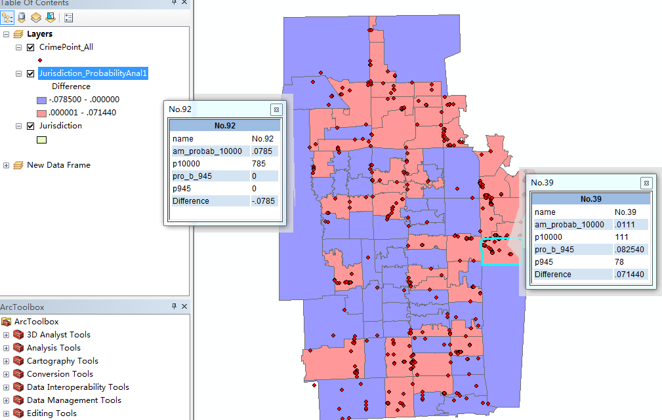Expand the Cartography Tools toolbox

(6, 361)
